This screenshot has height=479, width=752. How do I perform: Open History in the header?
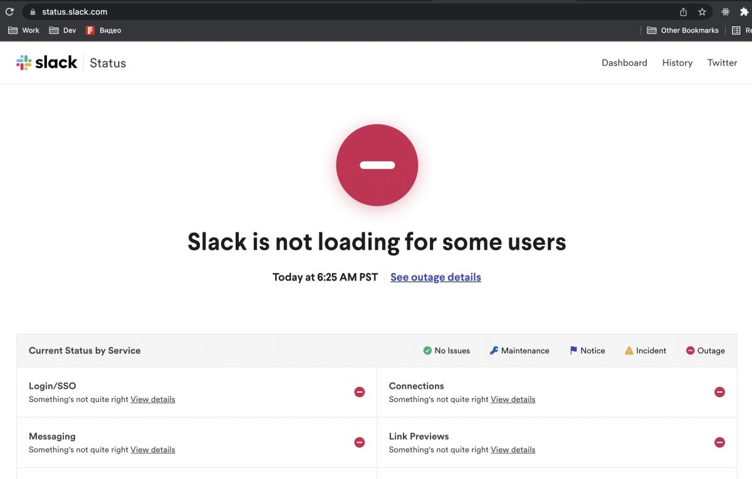(677, 63)
